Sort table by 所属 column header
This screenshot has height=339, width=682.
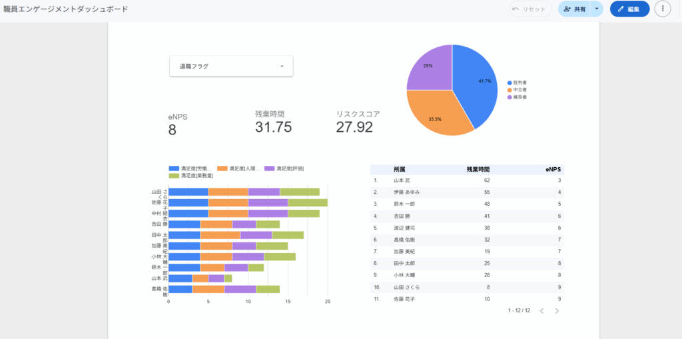[x=400, y=169]
